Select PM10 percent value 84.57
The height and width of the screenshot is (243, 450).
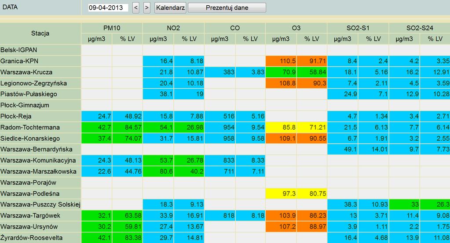point(127,127)
